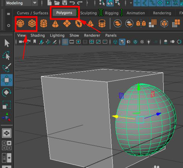Viewport: 183px width, 168px height.
Task: Click the grease pencil icon
Action: (55, 42)
